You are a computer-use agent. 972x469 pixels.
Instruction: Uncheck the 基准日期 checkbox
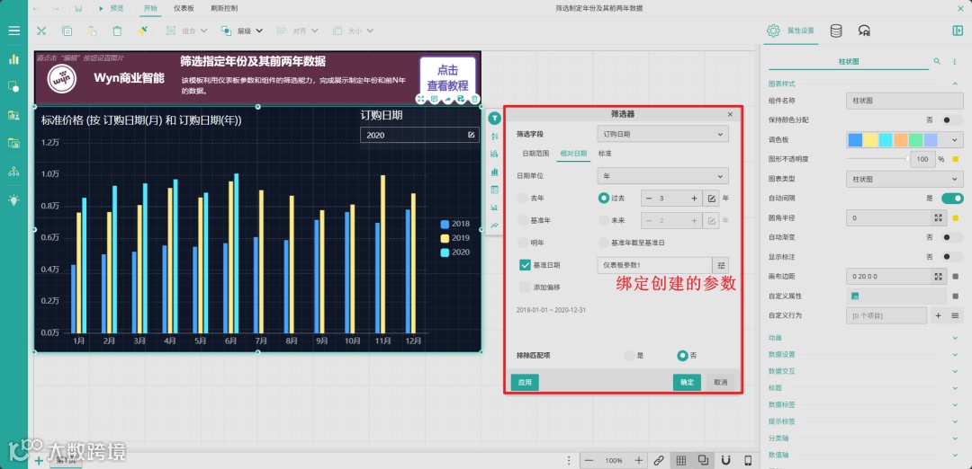pyautogui.click(x=525, y=265)
